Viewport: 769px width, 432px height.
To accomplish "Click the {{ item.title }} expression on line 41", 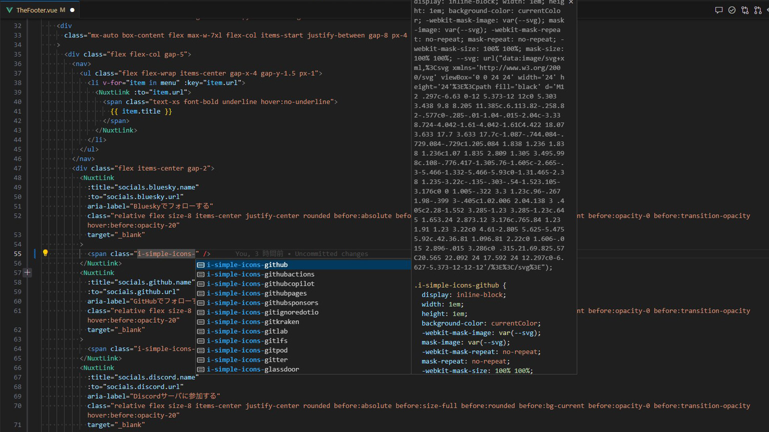I will point(141,111).
